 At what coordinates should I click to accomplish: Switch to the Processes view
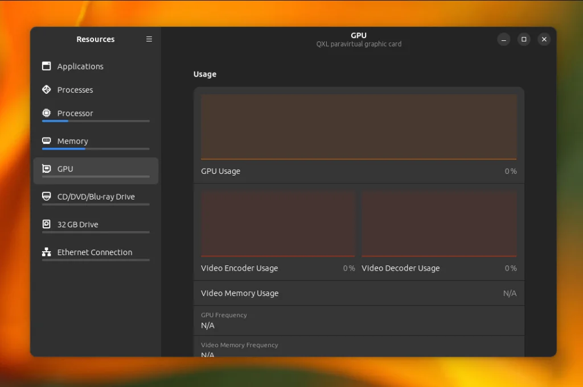pyautogui.click(x=75, y=90)
